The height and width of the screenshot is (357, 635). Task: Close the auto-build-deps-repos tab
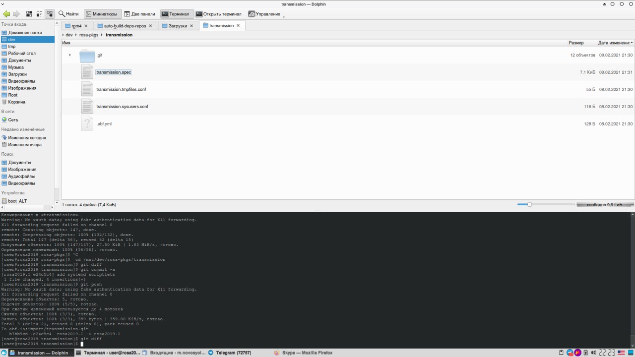click(151, 26)
